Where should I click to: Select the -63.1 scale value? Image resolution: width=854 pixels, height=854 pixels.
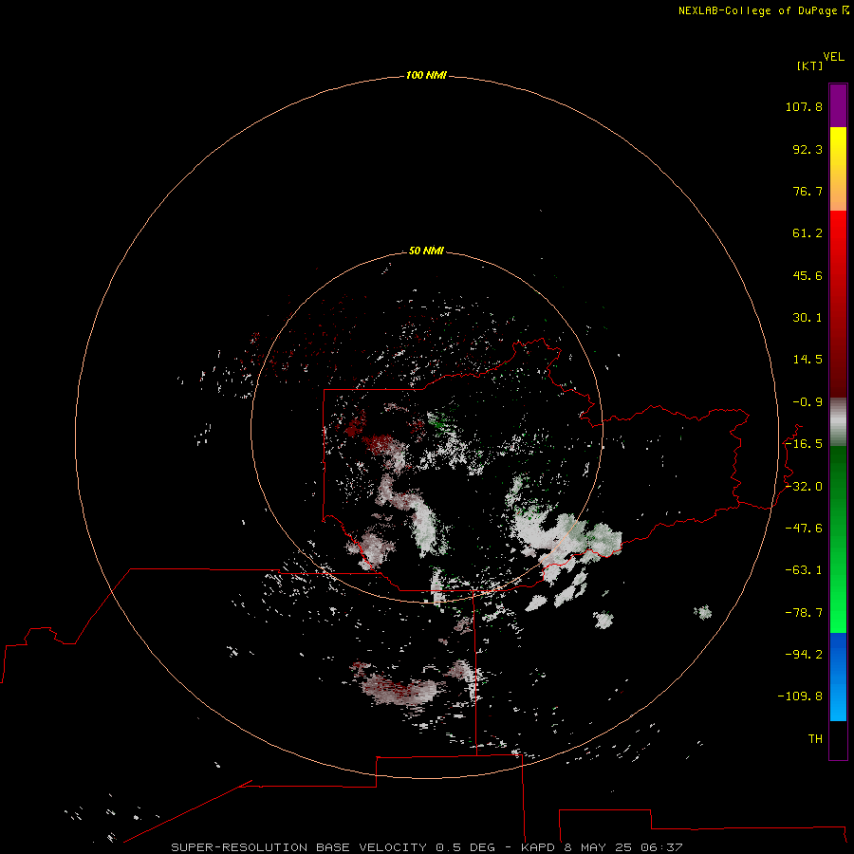[804, 570]
